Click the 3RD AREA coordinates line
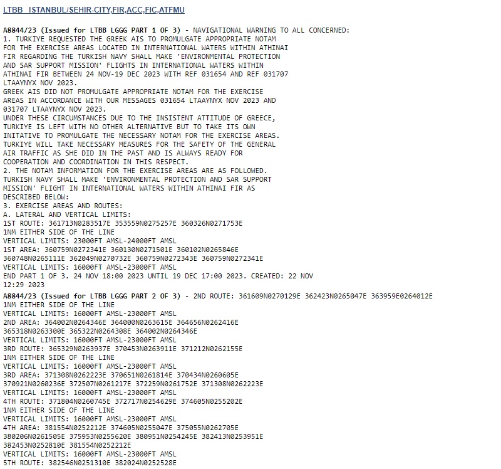This screenshot has width=501, height=469. coord(121,375)
